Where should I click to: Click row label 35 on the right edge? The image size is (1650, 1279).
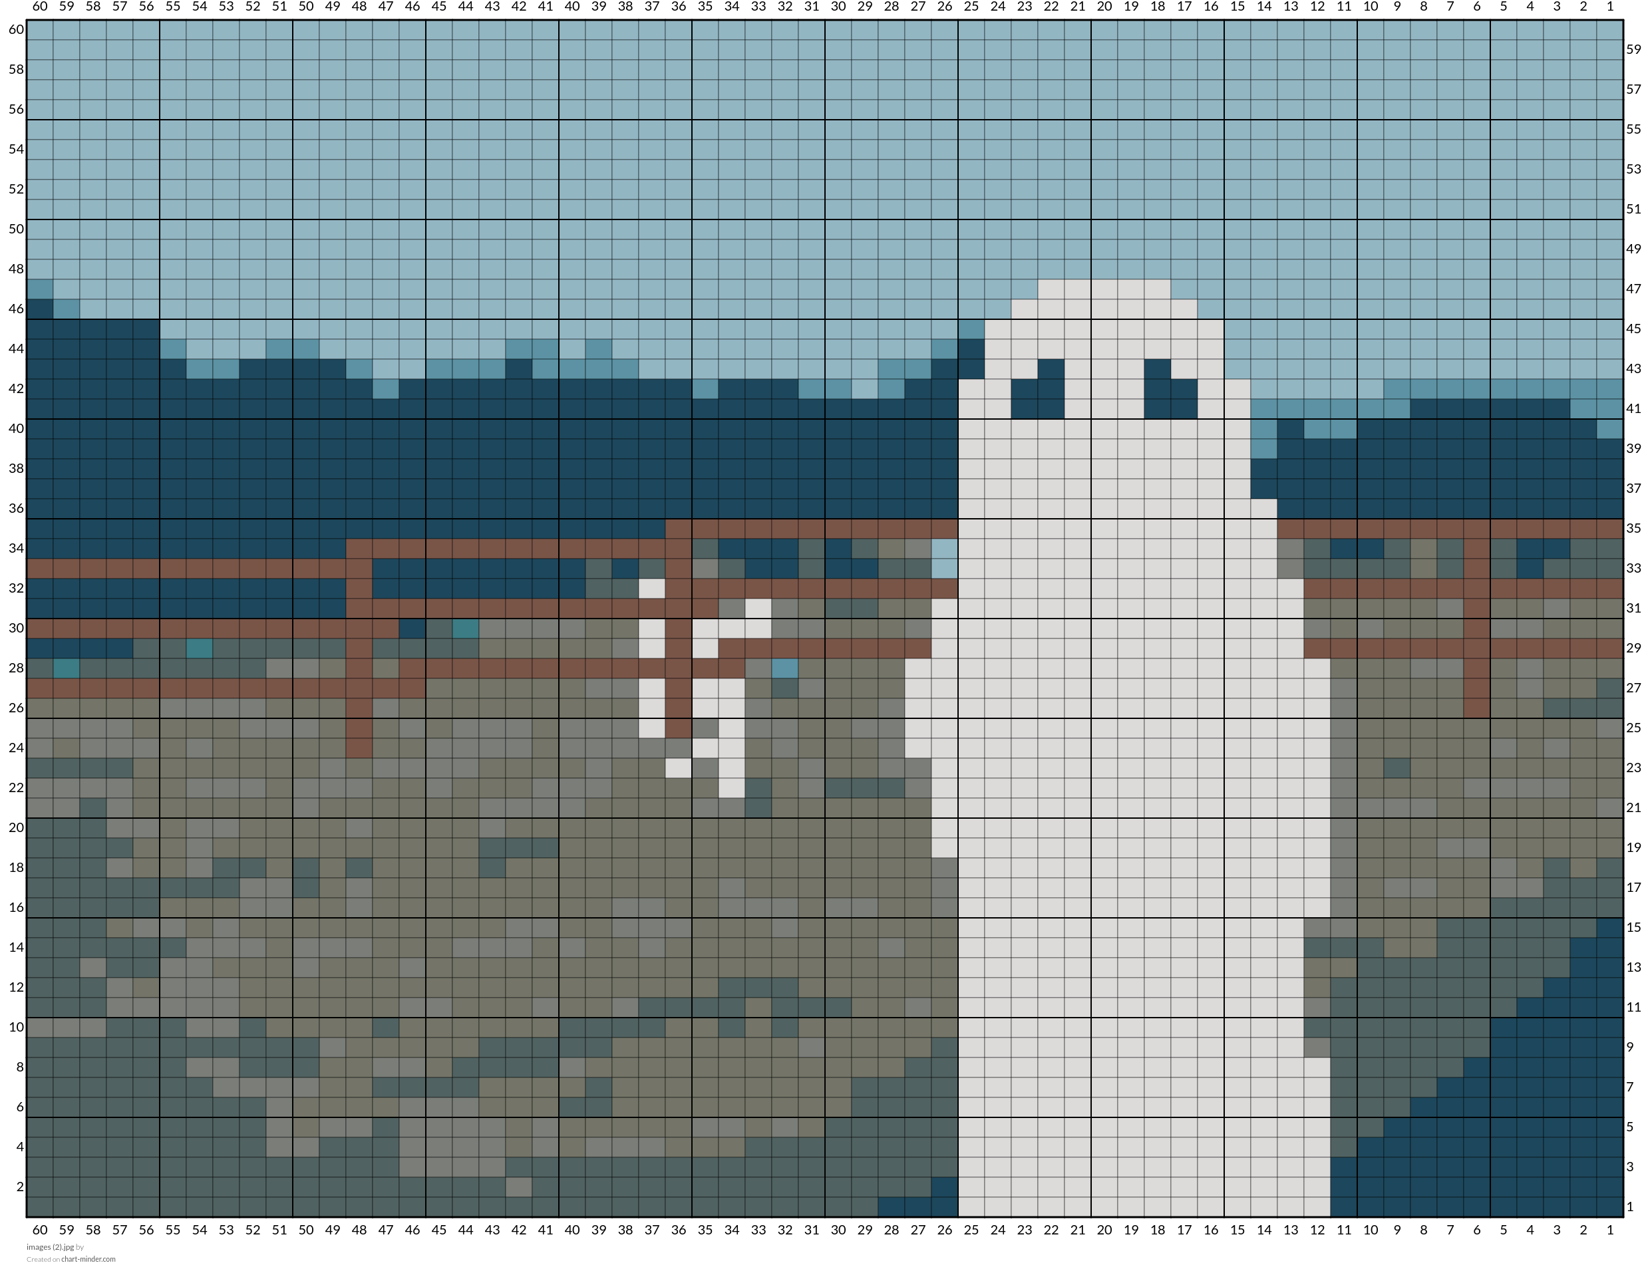pyautogui.click(x=1633, y=528)
